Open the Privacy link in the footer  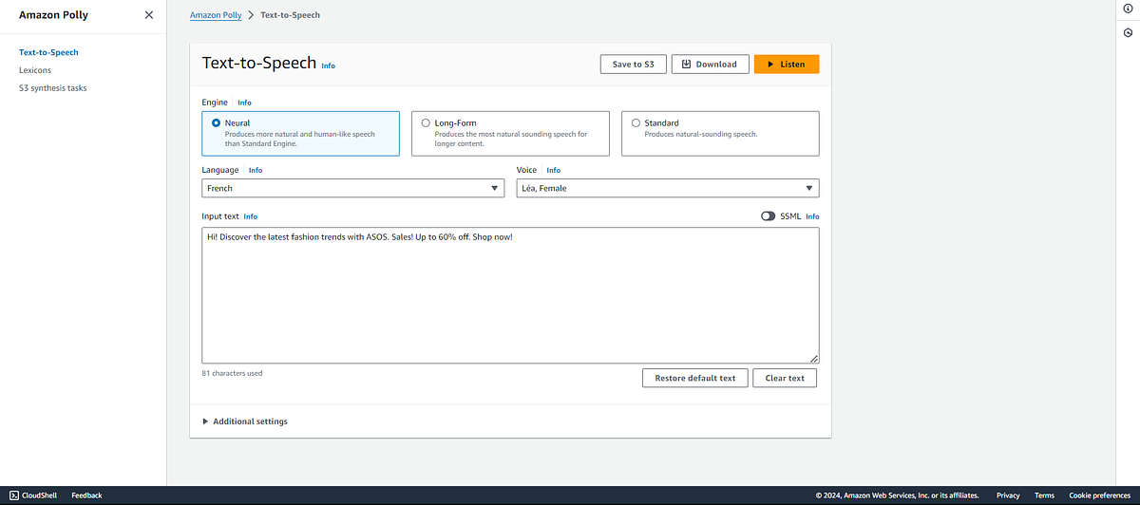click(1008, 496)
